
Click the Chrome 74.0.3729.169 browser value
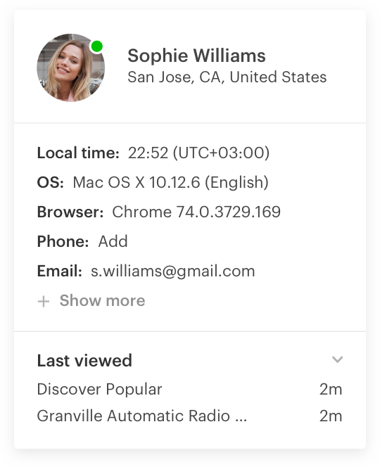tap(196, 212)
